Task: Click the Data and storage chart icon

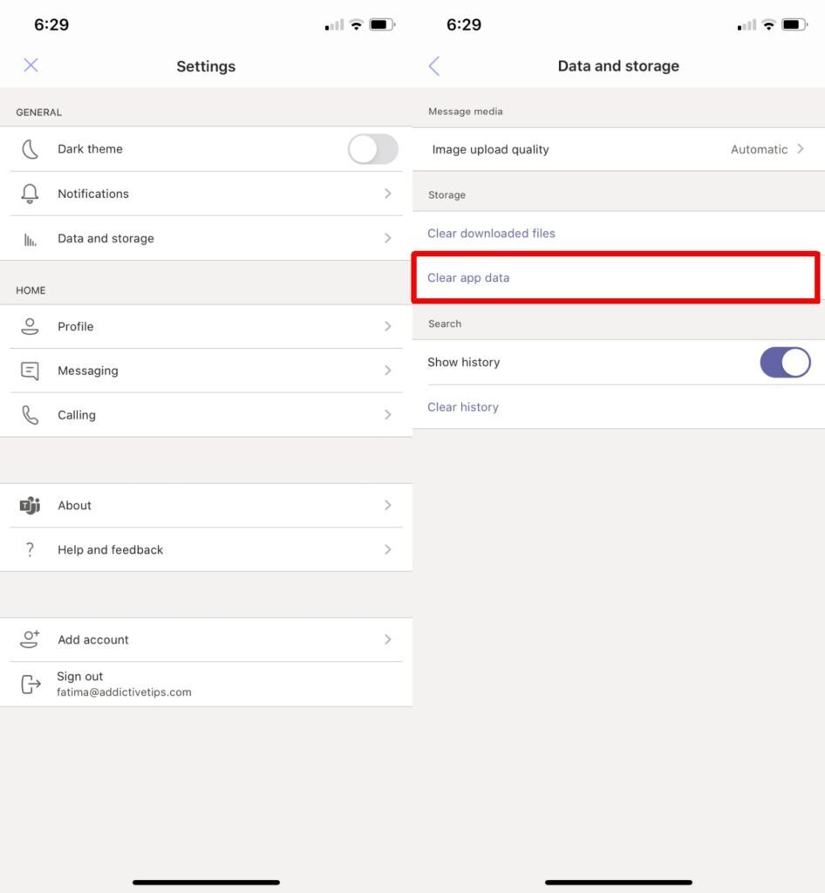Action: [x=30, y=237]
